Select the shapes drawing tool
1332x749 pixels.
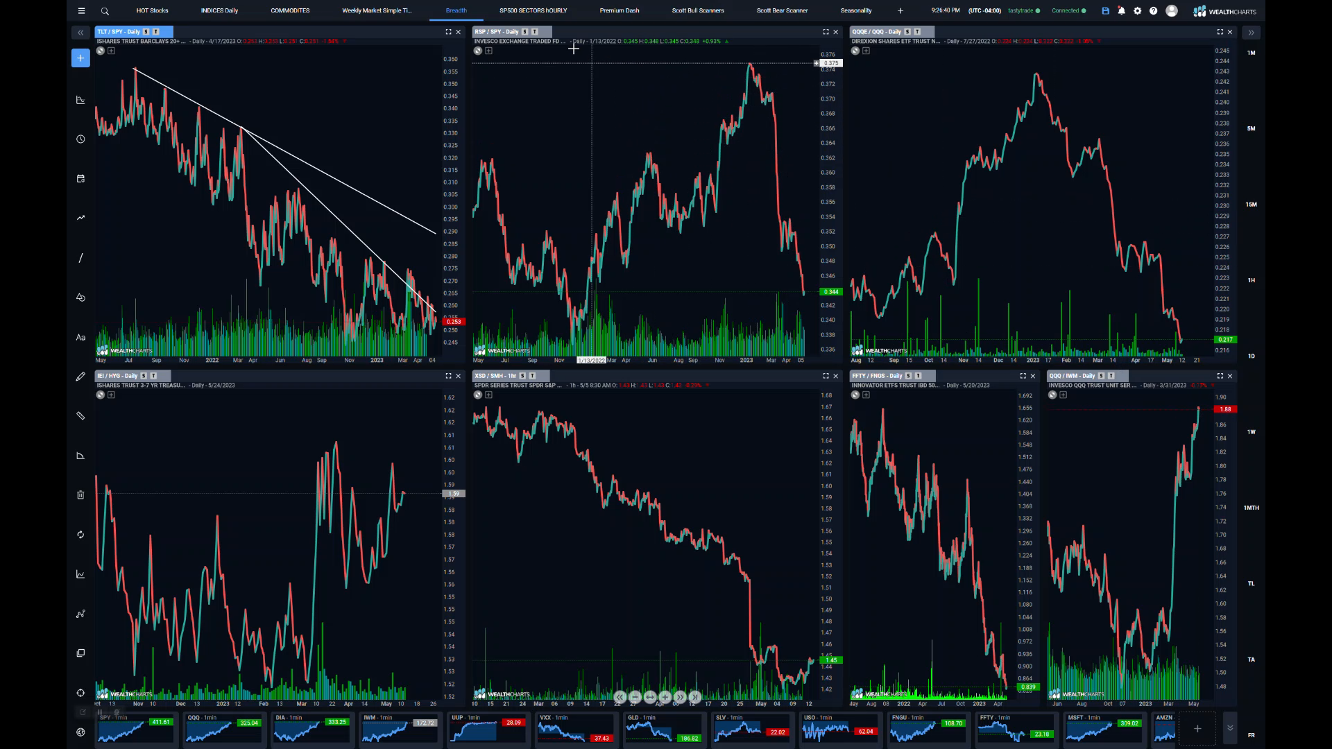(x=80, y=298)
